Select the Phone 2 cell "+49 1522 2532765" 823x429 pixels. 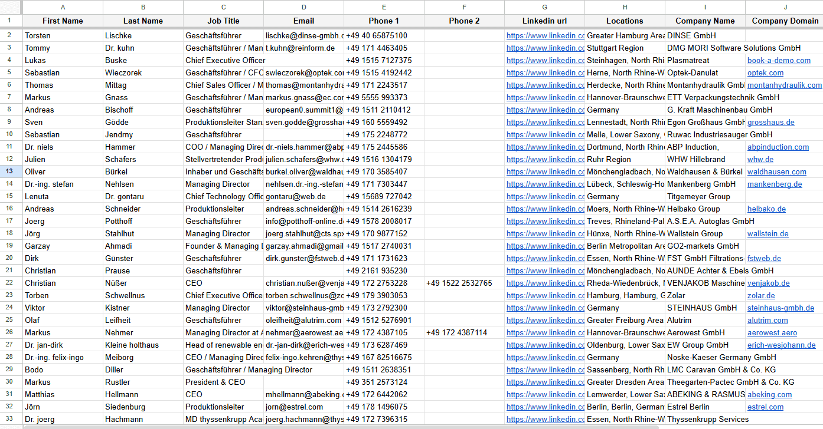(465, 283)
